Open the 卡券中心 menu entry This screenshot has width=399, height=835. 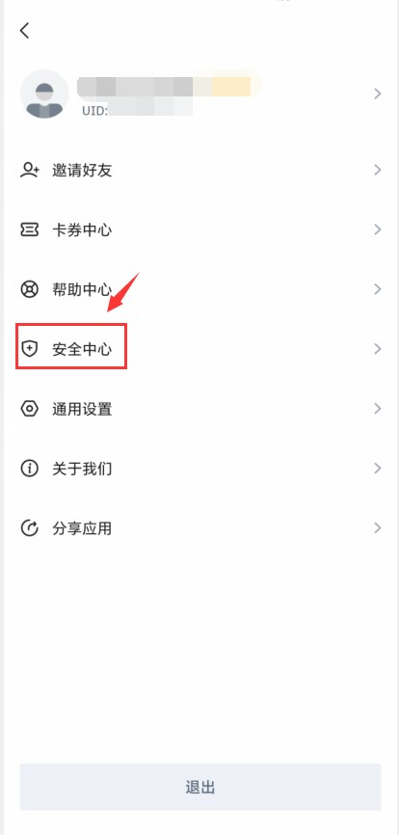199,230
